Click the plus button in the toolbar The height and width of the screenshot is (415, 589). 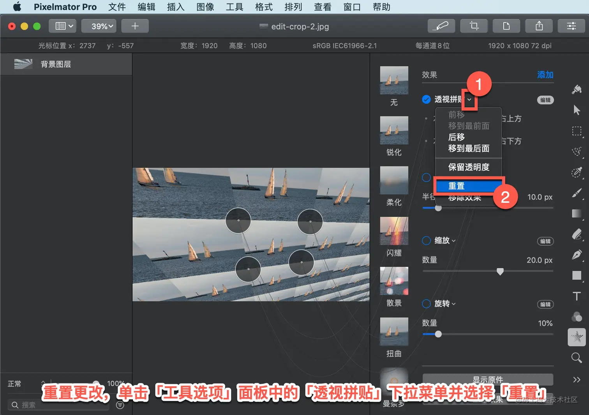[135, 26]
